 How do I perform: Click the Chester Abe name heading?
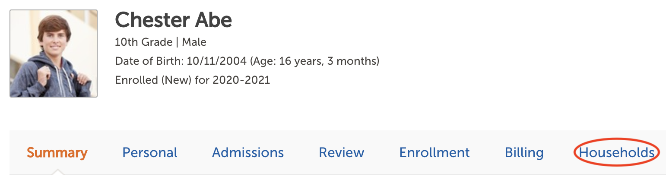click(174, 20)
